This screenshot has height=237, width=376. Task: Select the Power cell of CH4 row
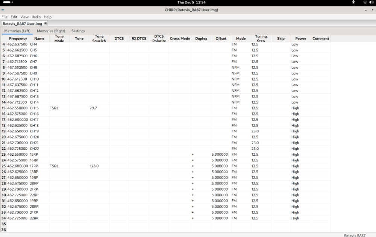coord(300,44)
